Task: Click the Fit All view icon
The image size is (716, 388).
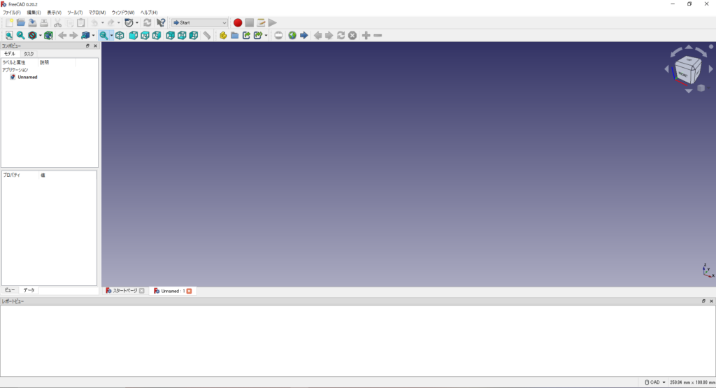Action: [x=9, y=35]
